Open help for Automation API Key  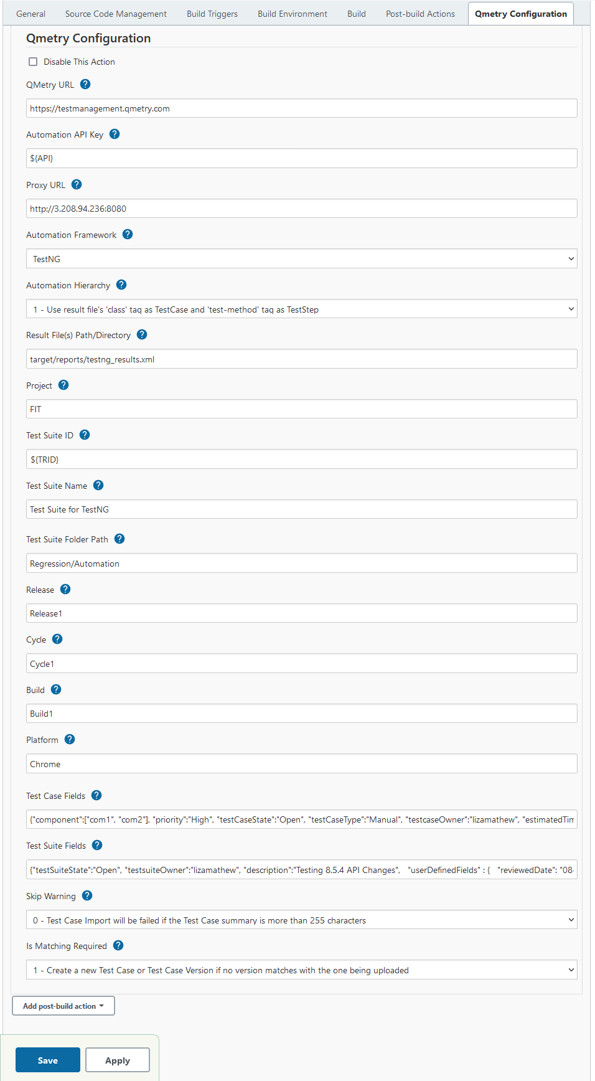[115, 134]
